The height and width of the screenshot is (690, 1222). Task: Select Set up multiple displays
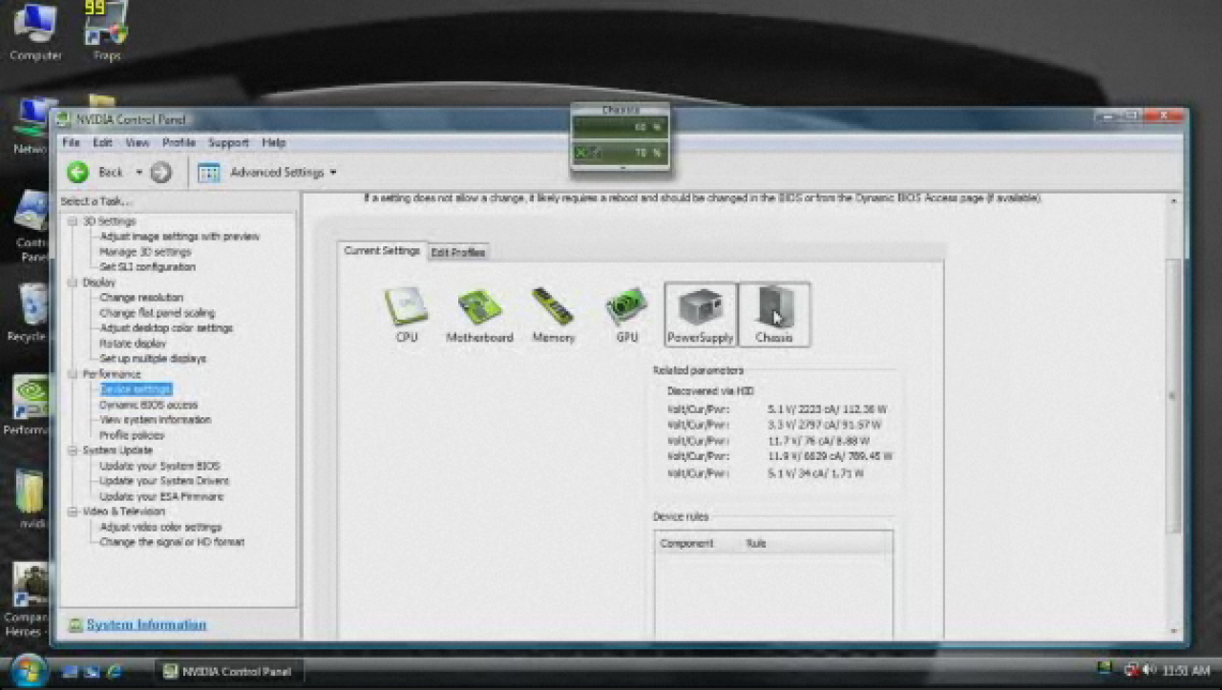pos(153,359)
